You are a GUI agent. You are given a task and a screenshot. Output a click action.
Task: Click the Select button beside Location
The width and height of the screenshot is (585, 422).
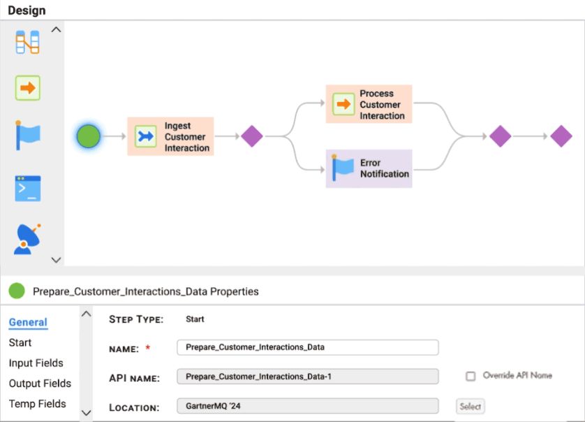pyautogui.click(x=470, y=407)
